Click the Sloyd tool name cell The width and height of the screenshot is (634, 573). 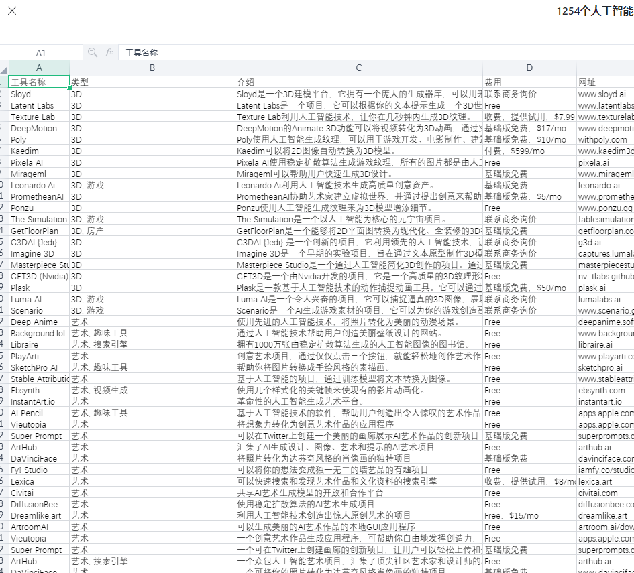point(39,94)
